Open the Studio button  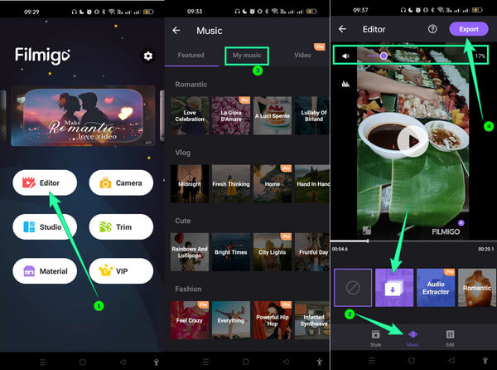point(45,226)
